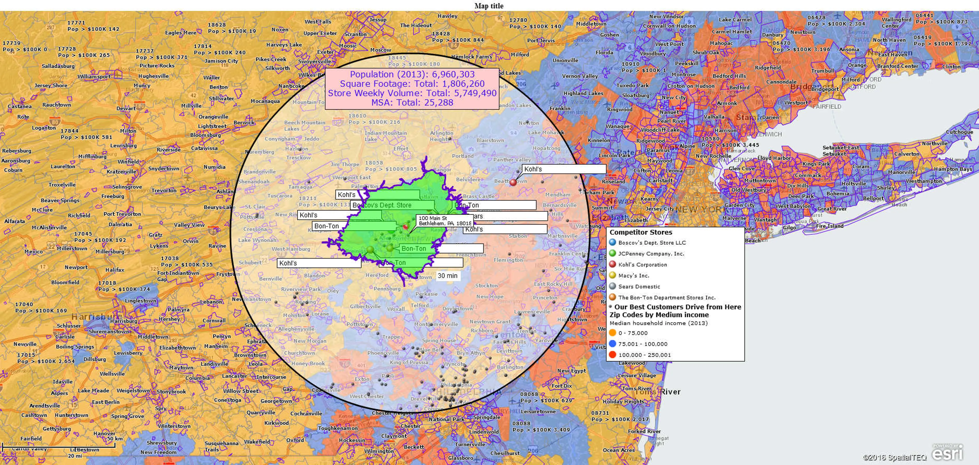Viewport: 979px width, 465px height.
Task: Select the 100 Main St Bethlehem address callout
Action: [445, 221]
